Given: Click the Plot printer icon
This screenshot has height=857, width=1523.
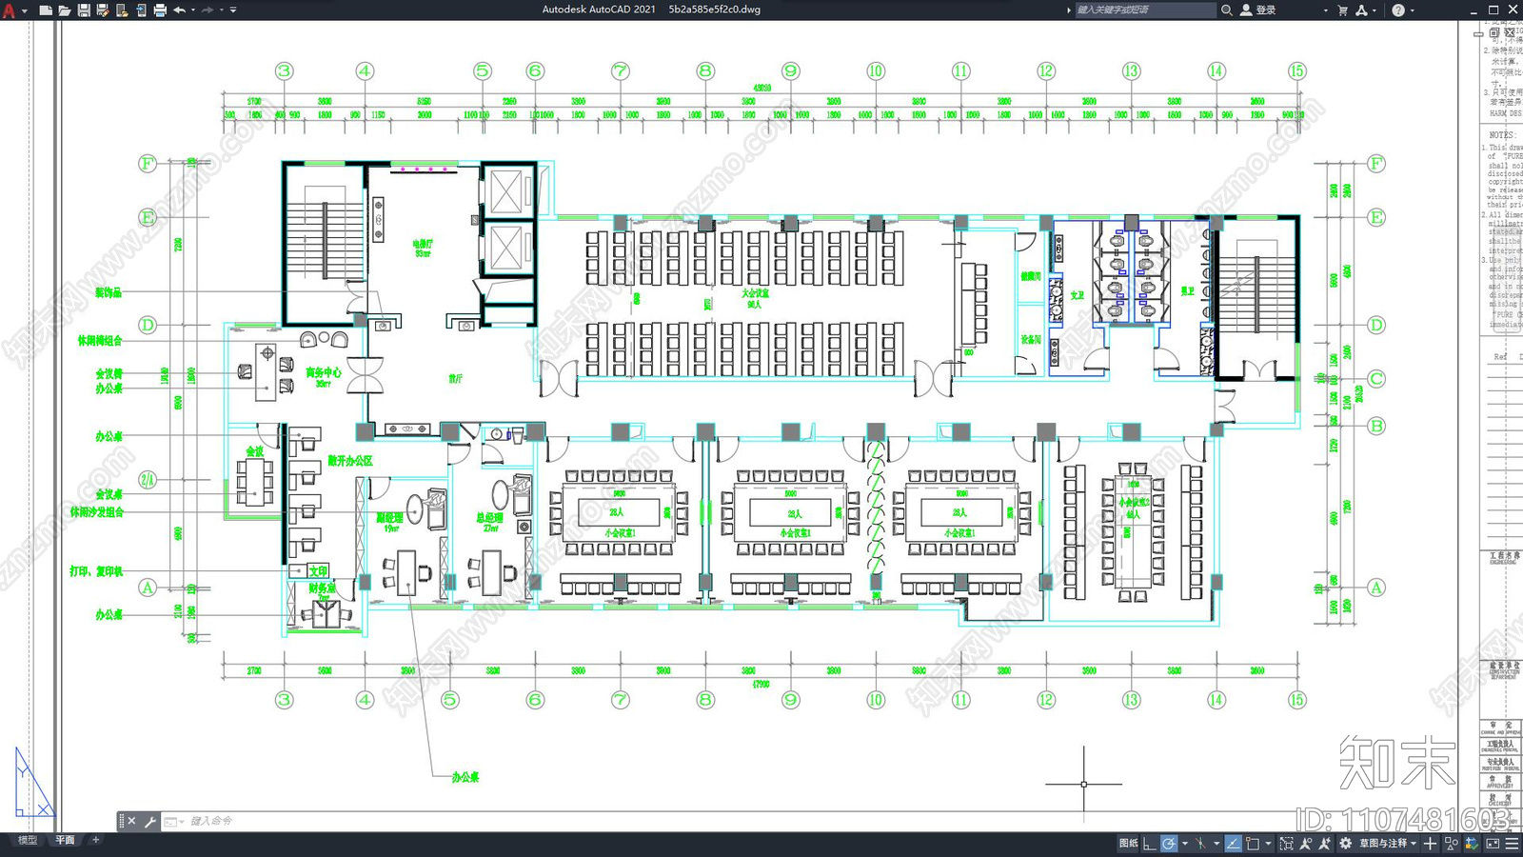Looking at the screenshot, I should pyautogui.click(x=159, y=10).
